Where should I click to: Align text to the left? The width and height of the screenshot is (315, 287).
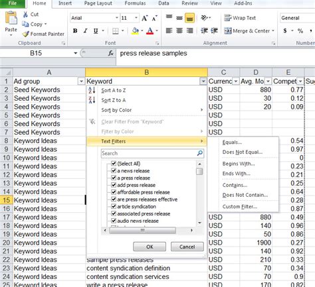click(x=169, y=30)
